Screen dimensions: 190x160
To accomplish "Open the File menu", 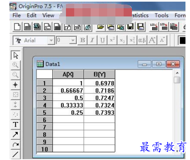I will pos(16,15).
